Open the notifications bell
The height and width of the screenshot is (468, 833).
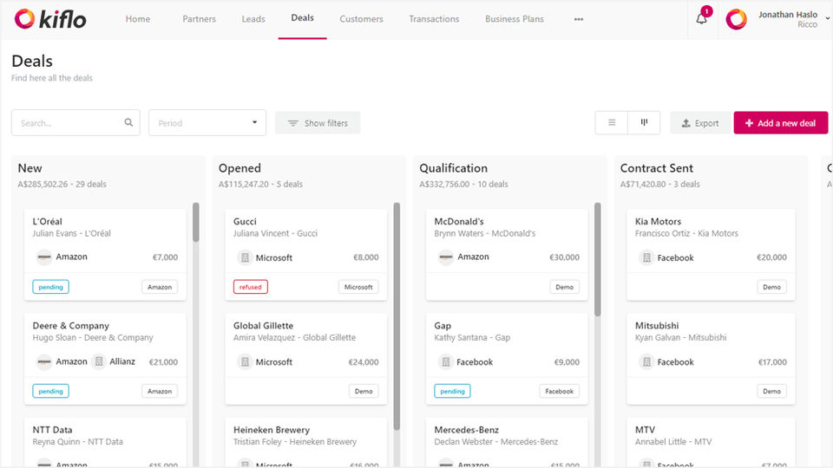tap(702, 18)
